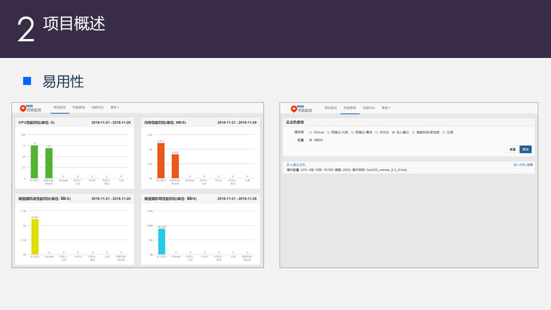Screen dimensions: 551x310
Task: Click the 性能监测 logo in right query panel
Action: pyautogui.click(x=301, y=108)
